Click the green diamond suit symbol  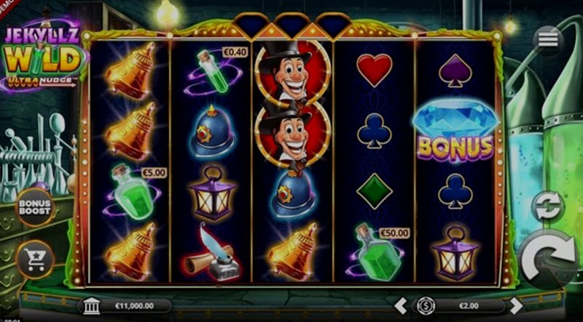tap(374, 191)
